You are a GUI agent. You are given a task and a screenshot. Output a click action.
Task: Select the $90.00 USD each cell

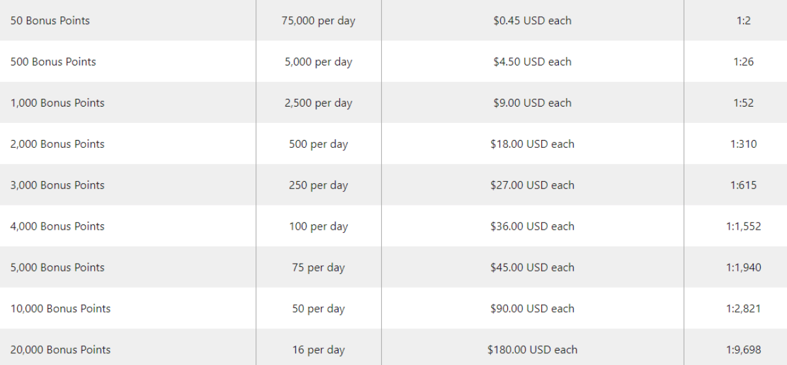pos(533,309)
